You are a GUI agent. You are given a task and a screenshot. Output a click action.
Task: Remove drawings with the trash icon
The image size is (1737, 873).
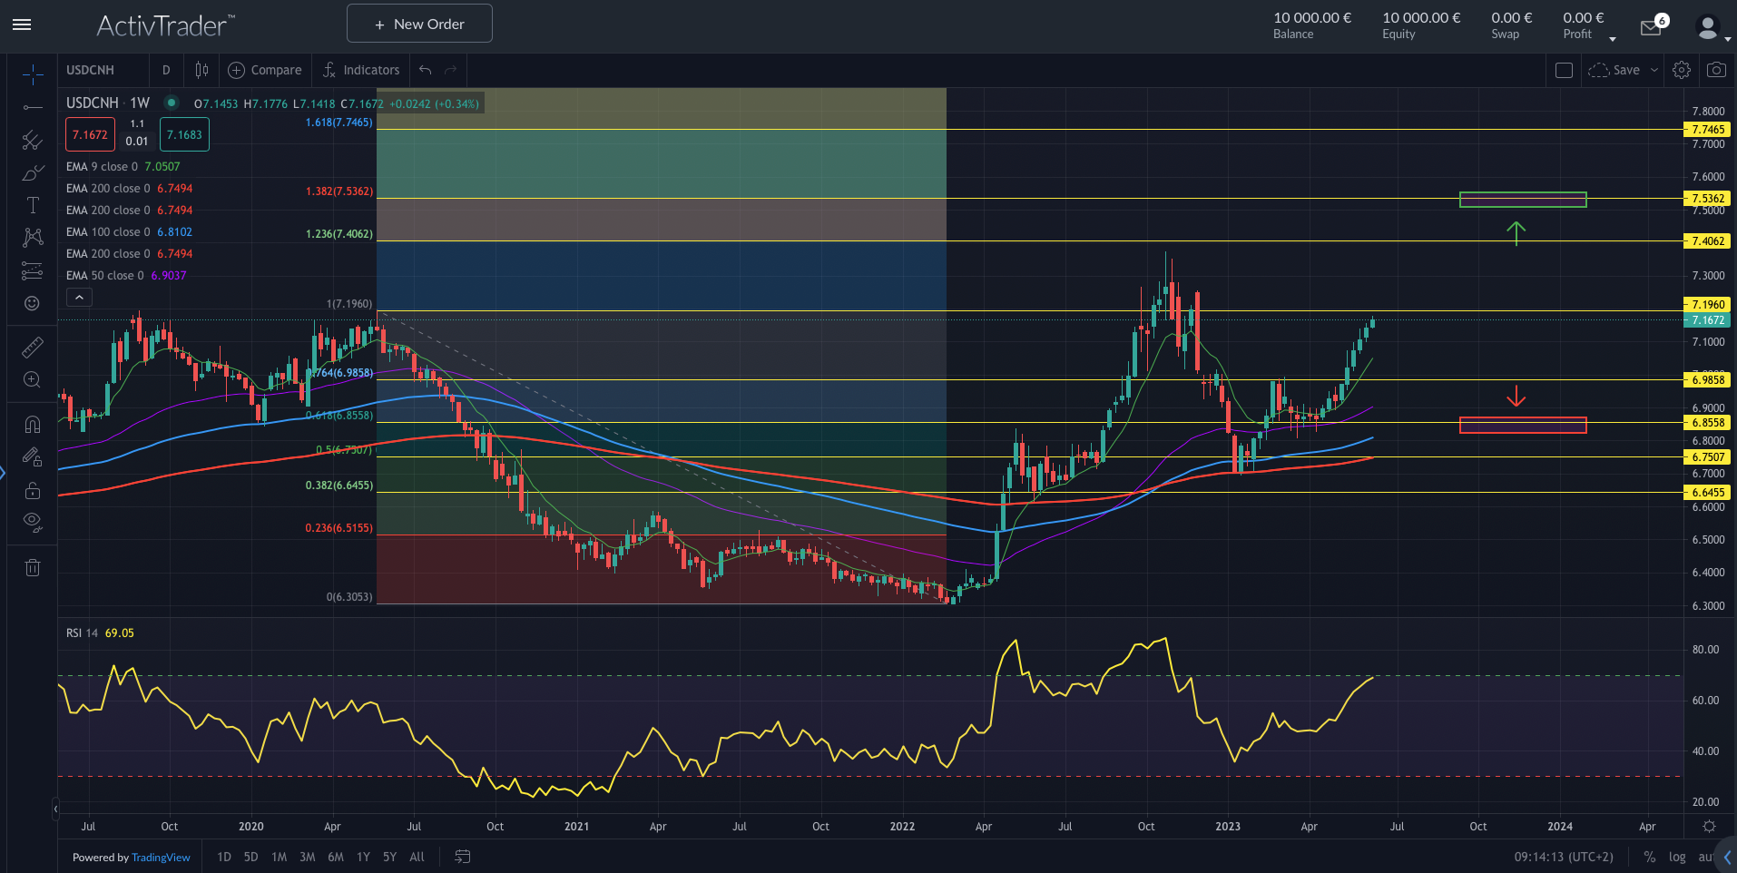click(x=32, y=566)
